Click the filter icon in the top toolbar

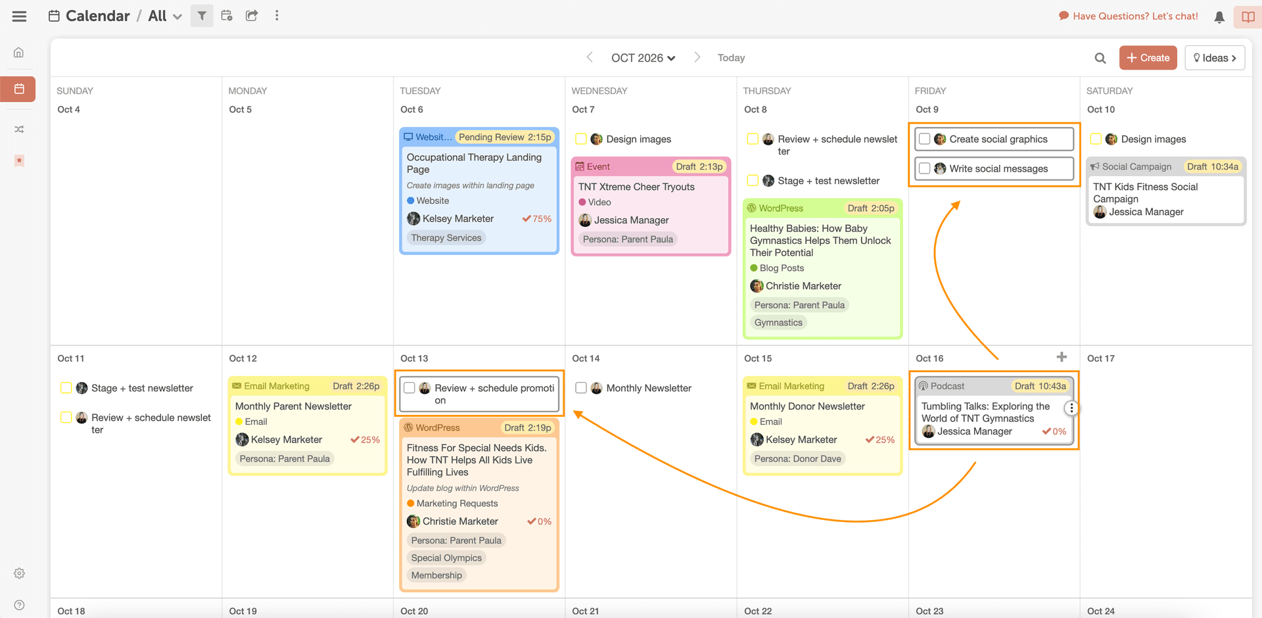[x=202, y=15]
